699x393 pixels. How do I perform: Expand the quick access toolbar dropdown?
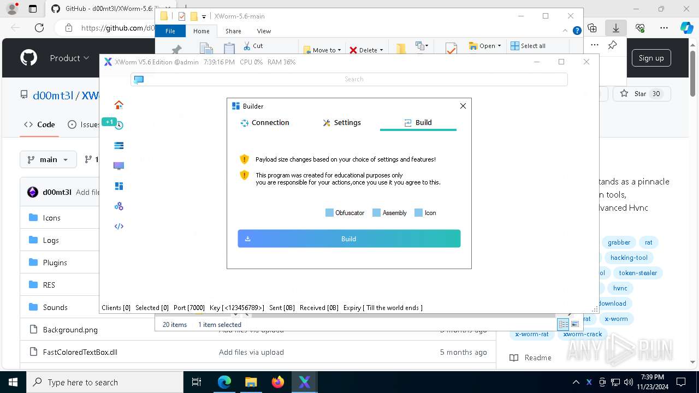204,17
